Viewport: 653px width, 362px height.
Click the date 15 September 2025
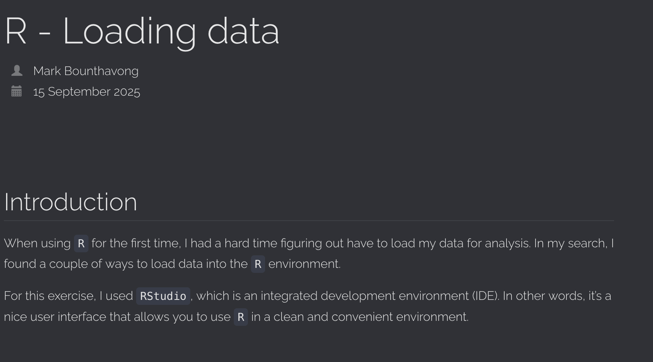[87, 92]
